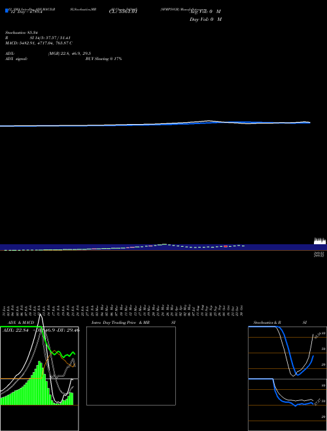Click the 'MACD: 5482.91' values line
The width and height of the screenshot is (327, 431).
click(39, 43)
